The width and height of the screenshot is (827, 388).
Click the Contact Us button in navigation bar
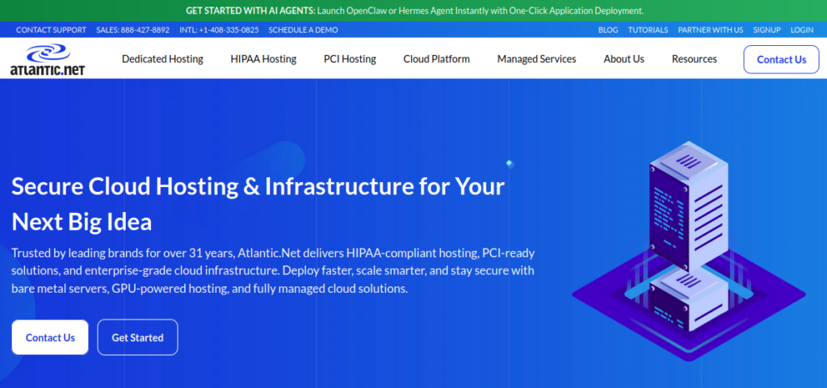pos(781,60)
